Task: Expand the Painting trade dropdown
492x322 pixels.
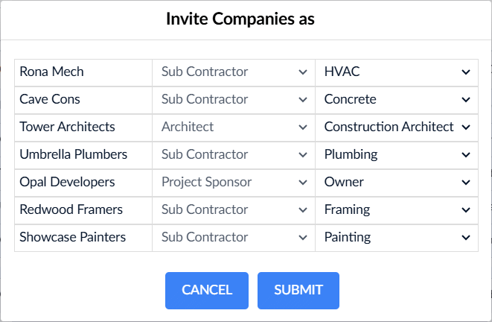Action: (397, 238)
